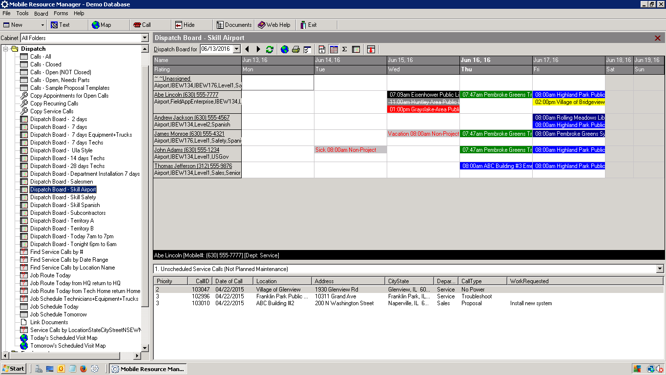The width and height of the screenshot is (666, 375).
Task: Click the Call phone toolbar button
Action: (142, 25)
